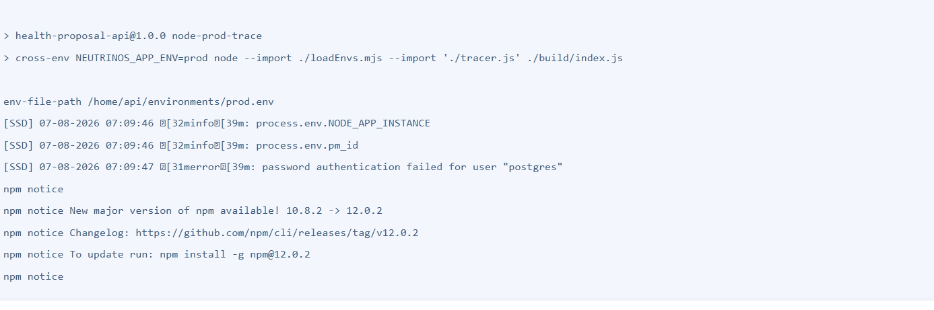Viewport: 934px width, 310px height.
Task: Click the password authentication failed error line
Action: click(x=283, y=167)
